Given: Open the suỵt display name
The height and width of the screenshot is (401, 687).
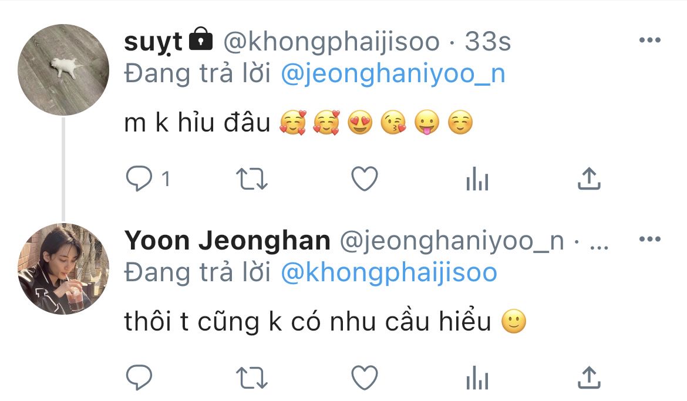Looking at the screenshot, I should 153,42.
